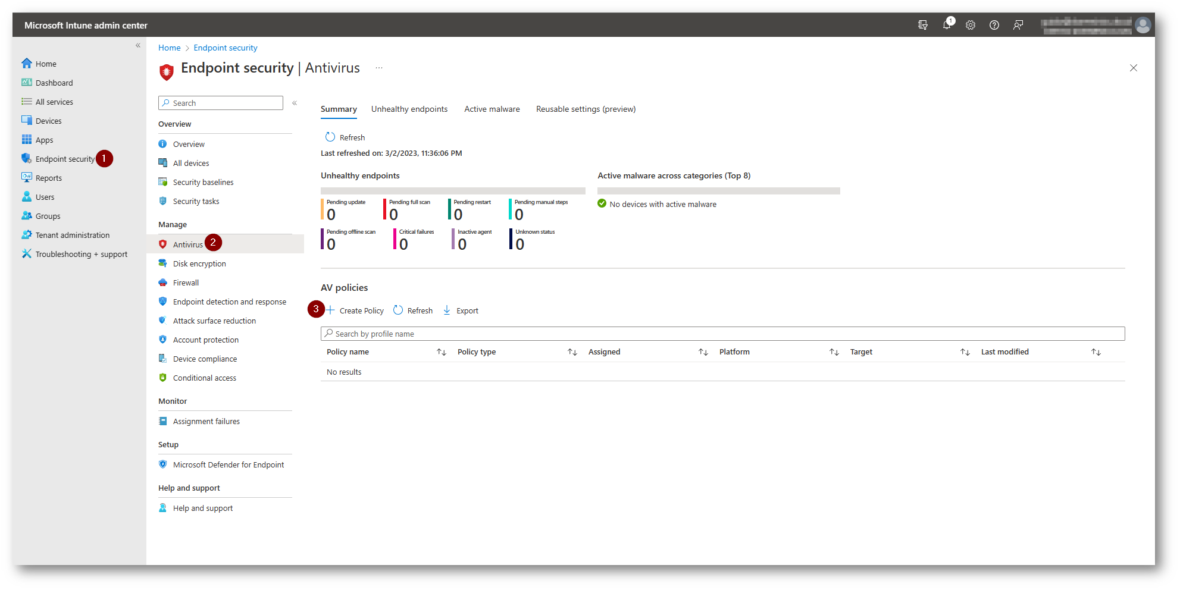1180x590 pixels.
Task: Sort by Target column
Action: (965, 352)
